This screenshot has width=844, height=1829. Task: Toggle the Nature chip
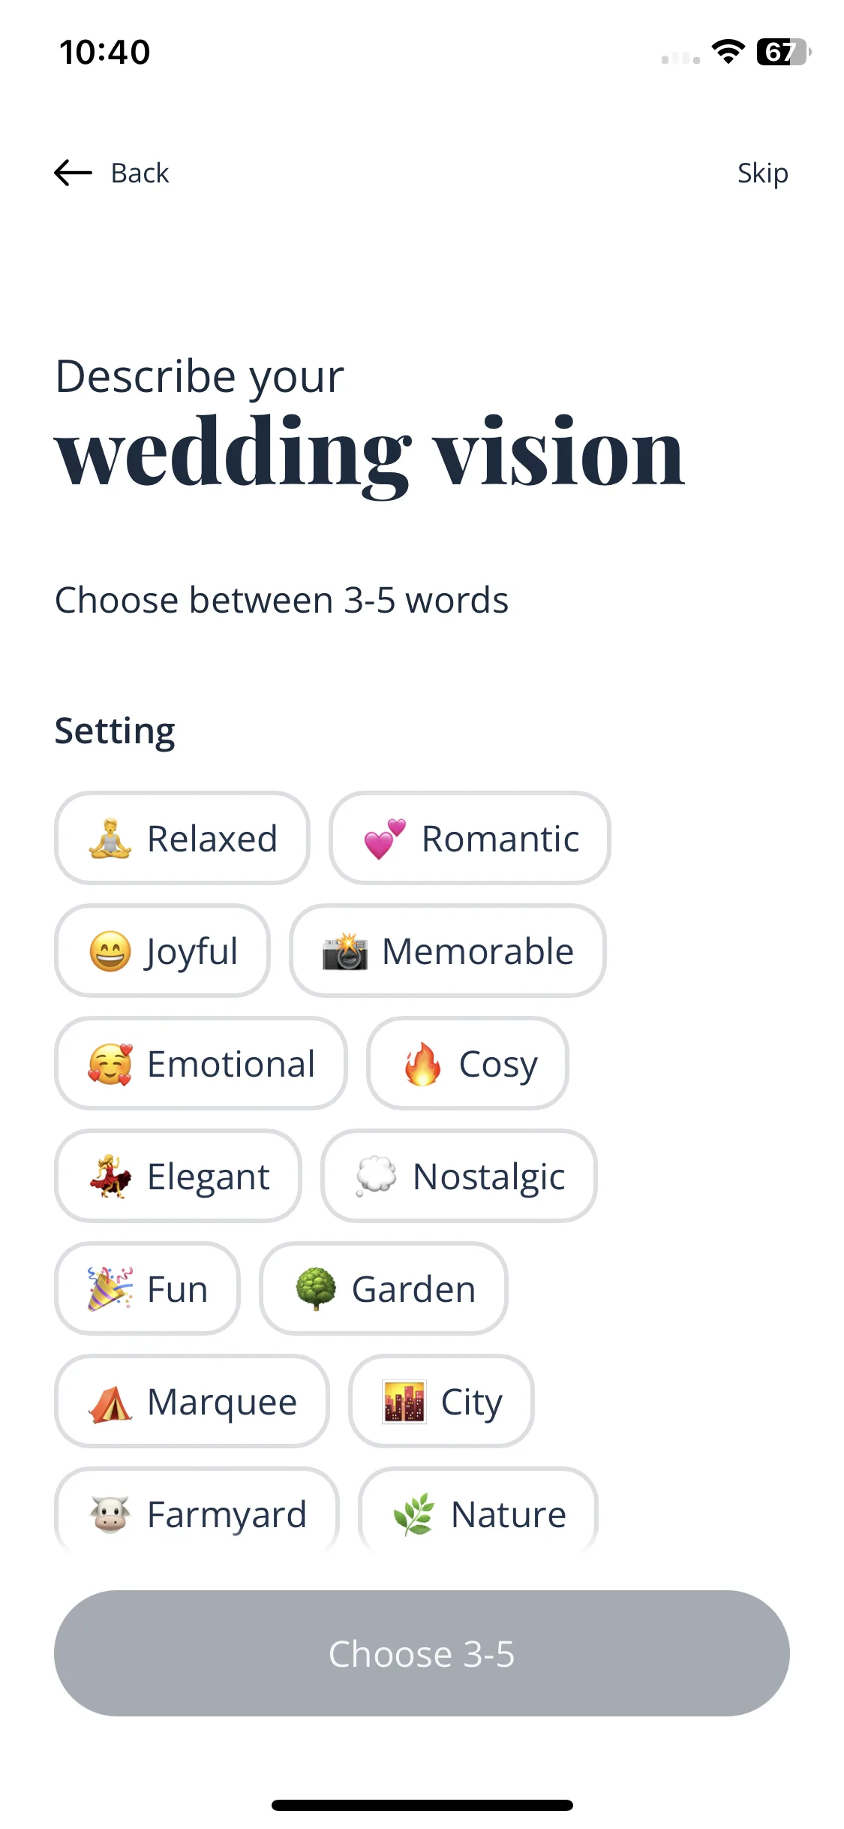tap(479, 1511)
